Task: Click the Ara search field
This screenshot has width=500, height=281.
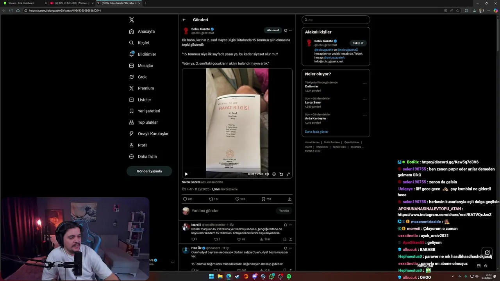Action: pyautogui.click(x=336, y=20)
